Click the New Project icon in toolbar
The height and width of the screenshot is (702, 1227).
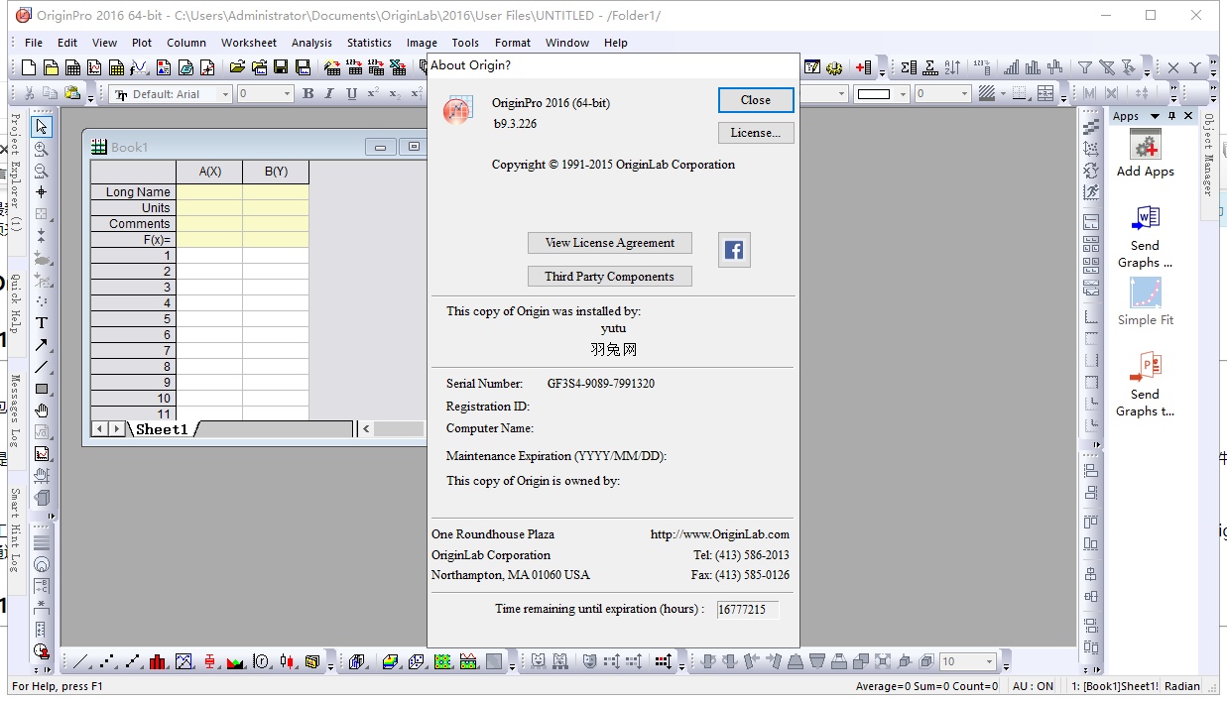pos(28,67)
